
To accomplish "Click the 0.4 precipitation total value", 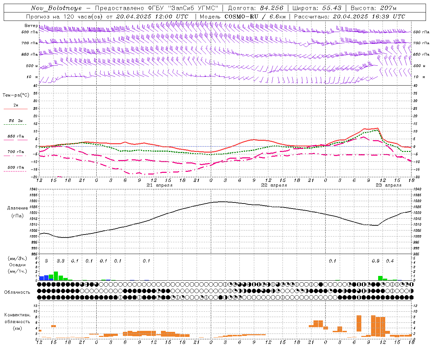I will coord(390,261).
